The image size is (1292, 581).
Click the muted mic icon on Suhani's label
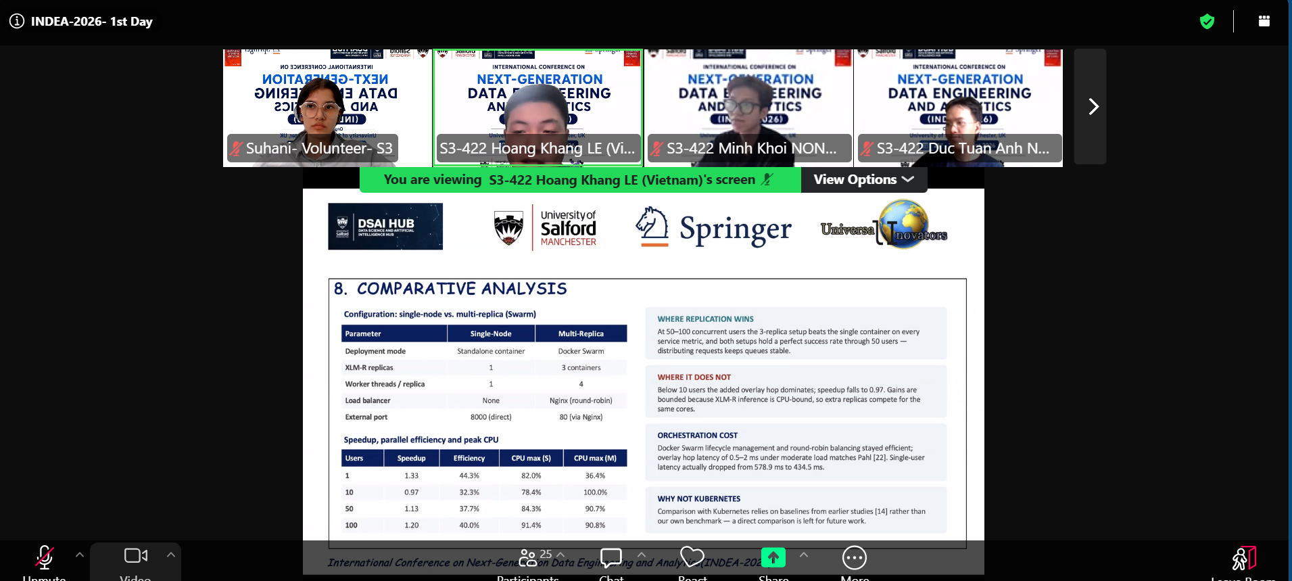[x=236, y=149]
